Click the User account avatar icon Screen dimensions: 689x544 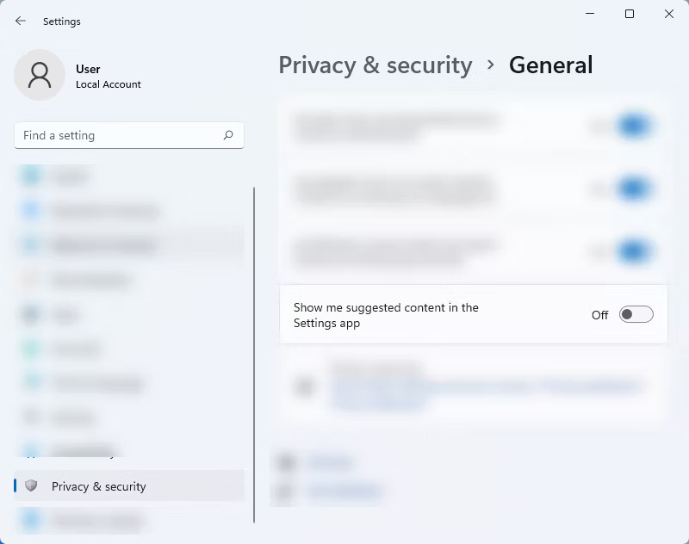(x=39, y=75)
